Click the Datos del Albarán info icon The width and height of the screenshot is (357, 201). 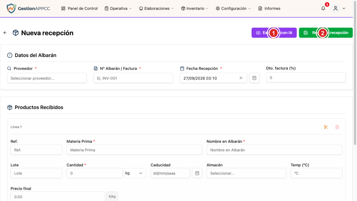click(x=10, y=55)
